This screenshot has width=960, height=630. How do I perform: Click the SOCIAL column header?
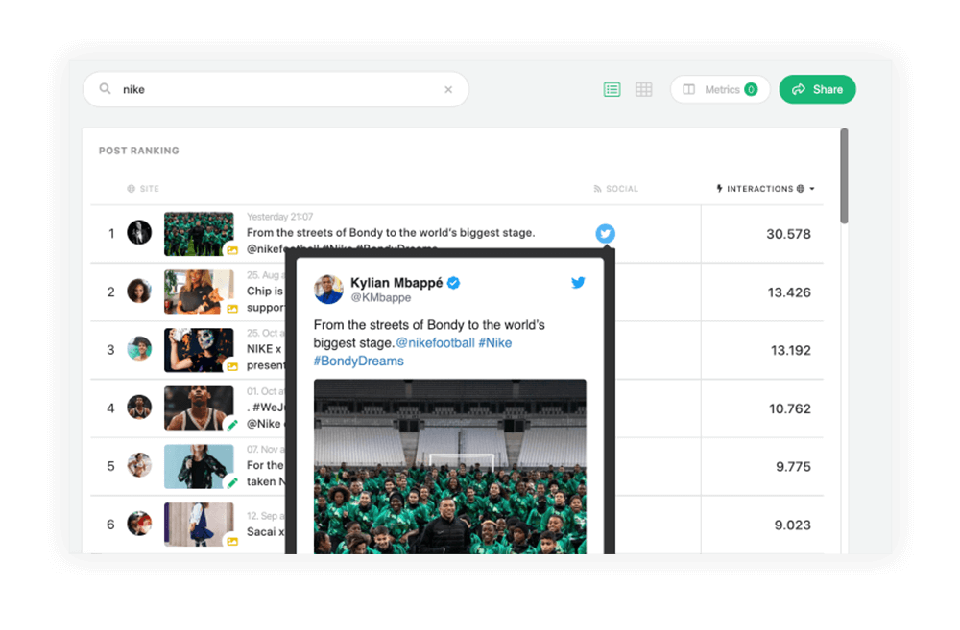coord(616,188)
